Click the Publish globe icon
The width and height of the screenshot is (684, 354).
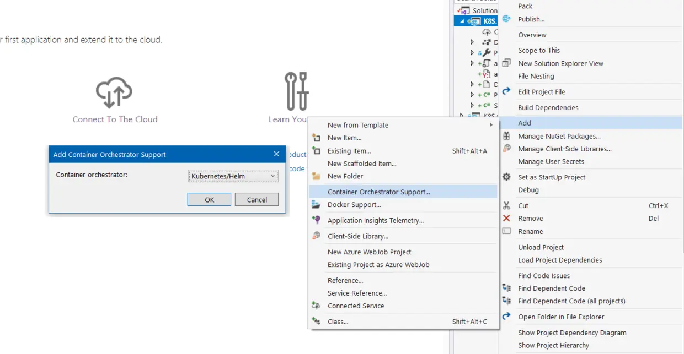tap(506, 19)
